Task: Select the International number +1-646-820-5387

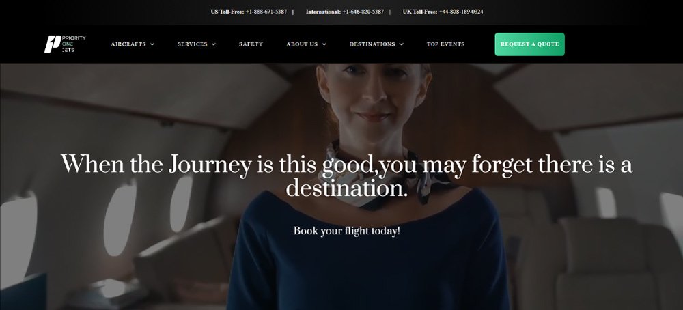Action: tap(363, 12)
